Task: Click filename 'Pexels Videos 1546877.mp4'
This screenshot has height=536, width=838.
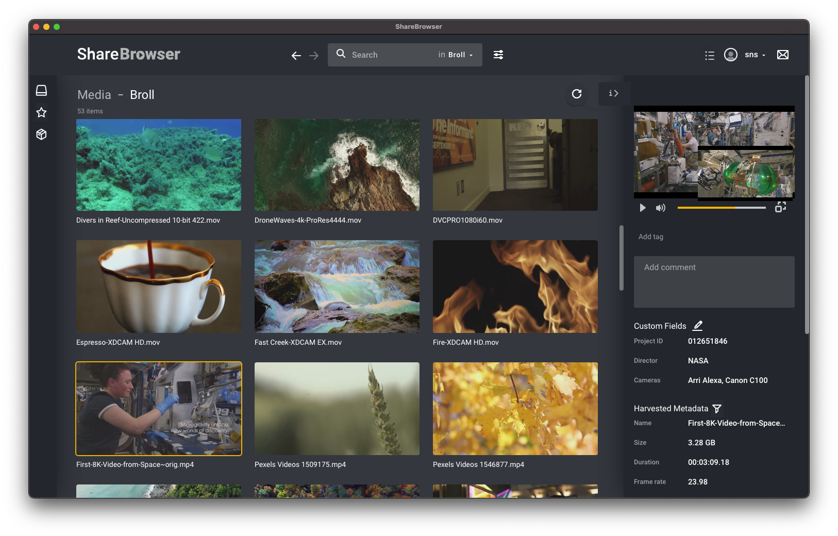Action: point(478,464)
